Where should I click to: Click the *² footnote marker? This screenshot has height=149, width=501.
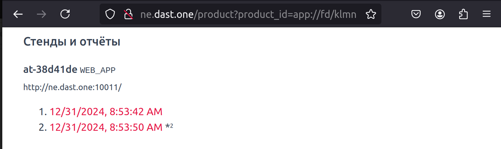[169, 127]
